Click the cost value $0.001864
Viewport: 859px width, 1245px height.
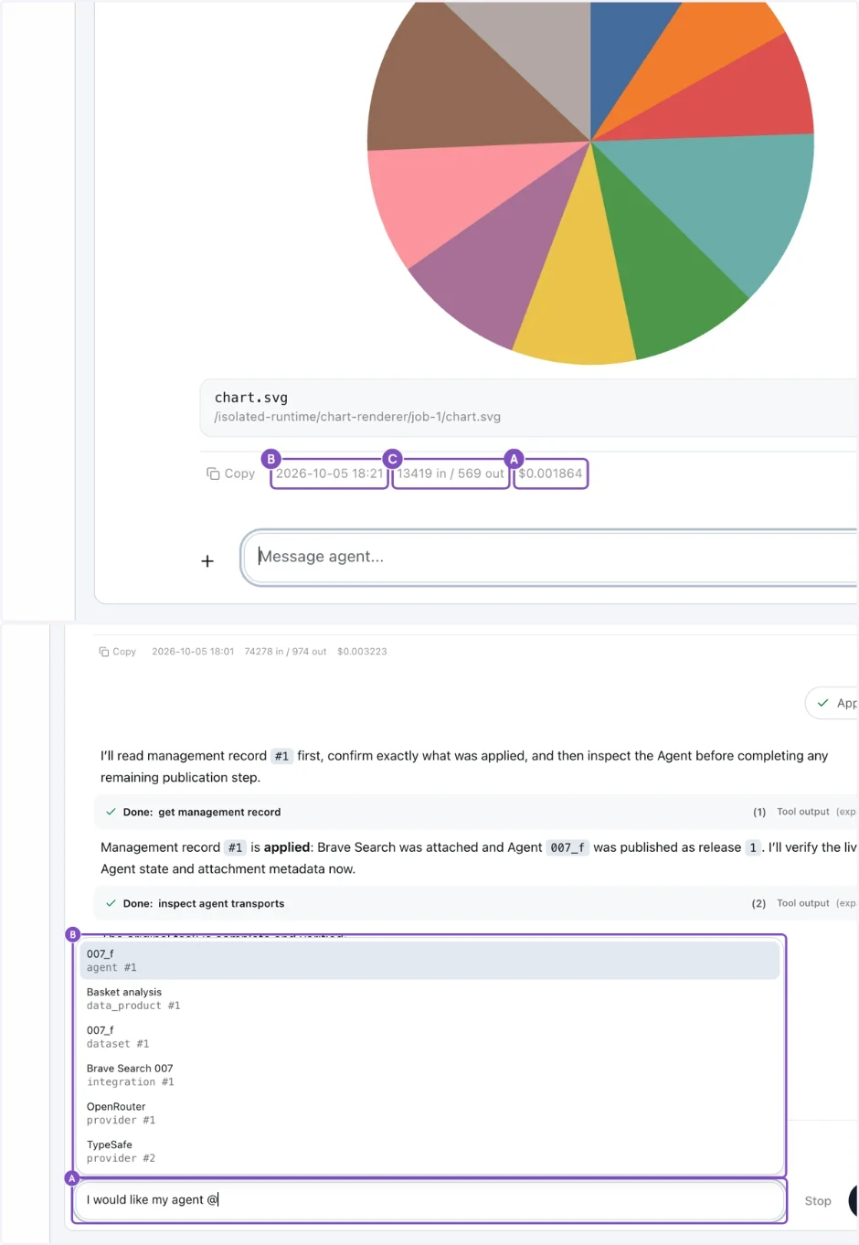(550, 474)
